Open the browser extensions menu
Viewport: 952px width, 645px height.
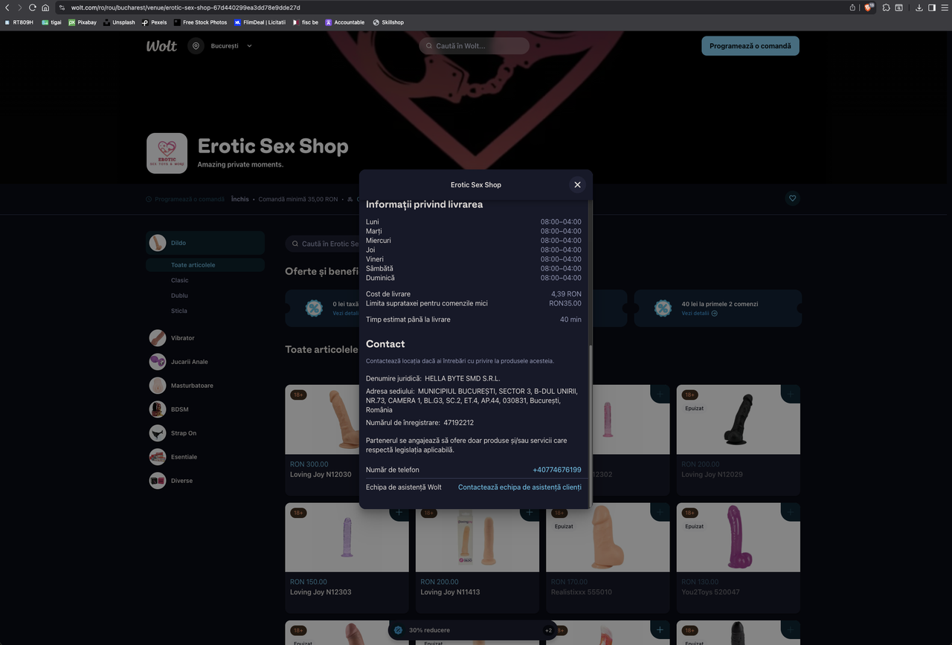pyautogui.click(x=887, y=7)
